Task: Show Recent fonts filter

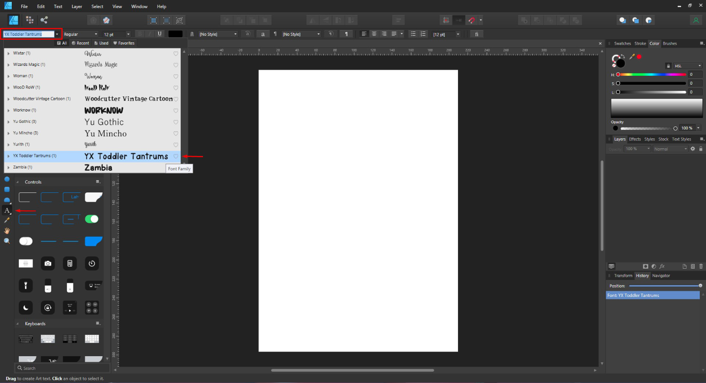Action: pos(80,43)
